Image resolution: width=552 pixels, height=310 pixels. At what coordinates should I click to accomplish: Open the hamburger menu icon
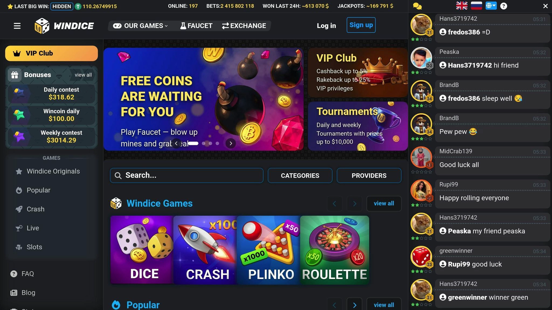pos(17,26)
